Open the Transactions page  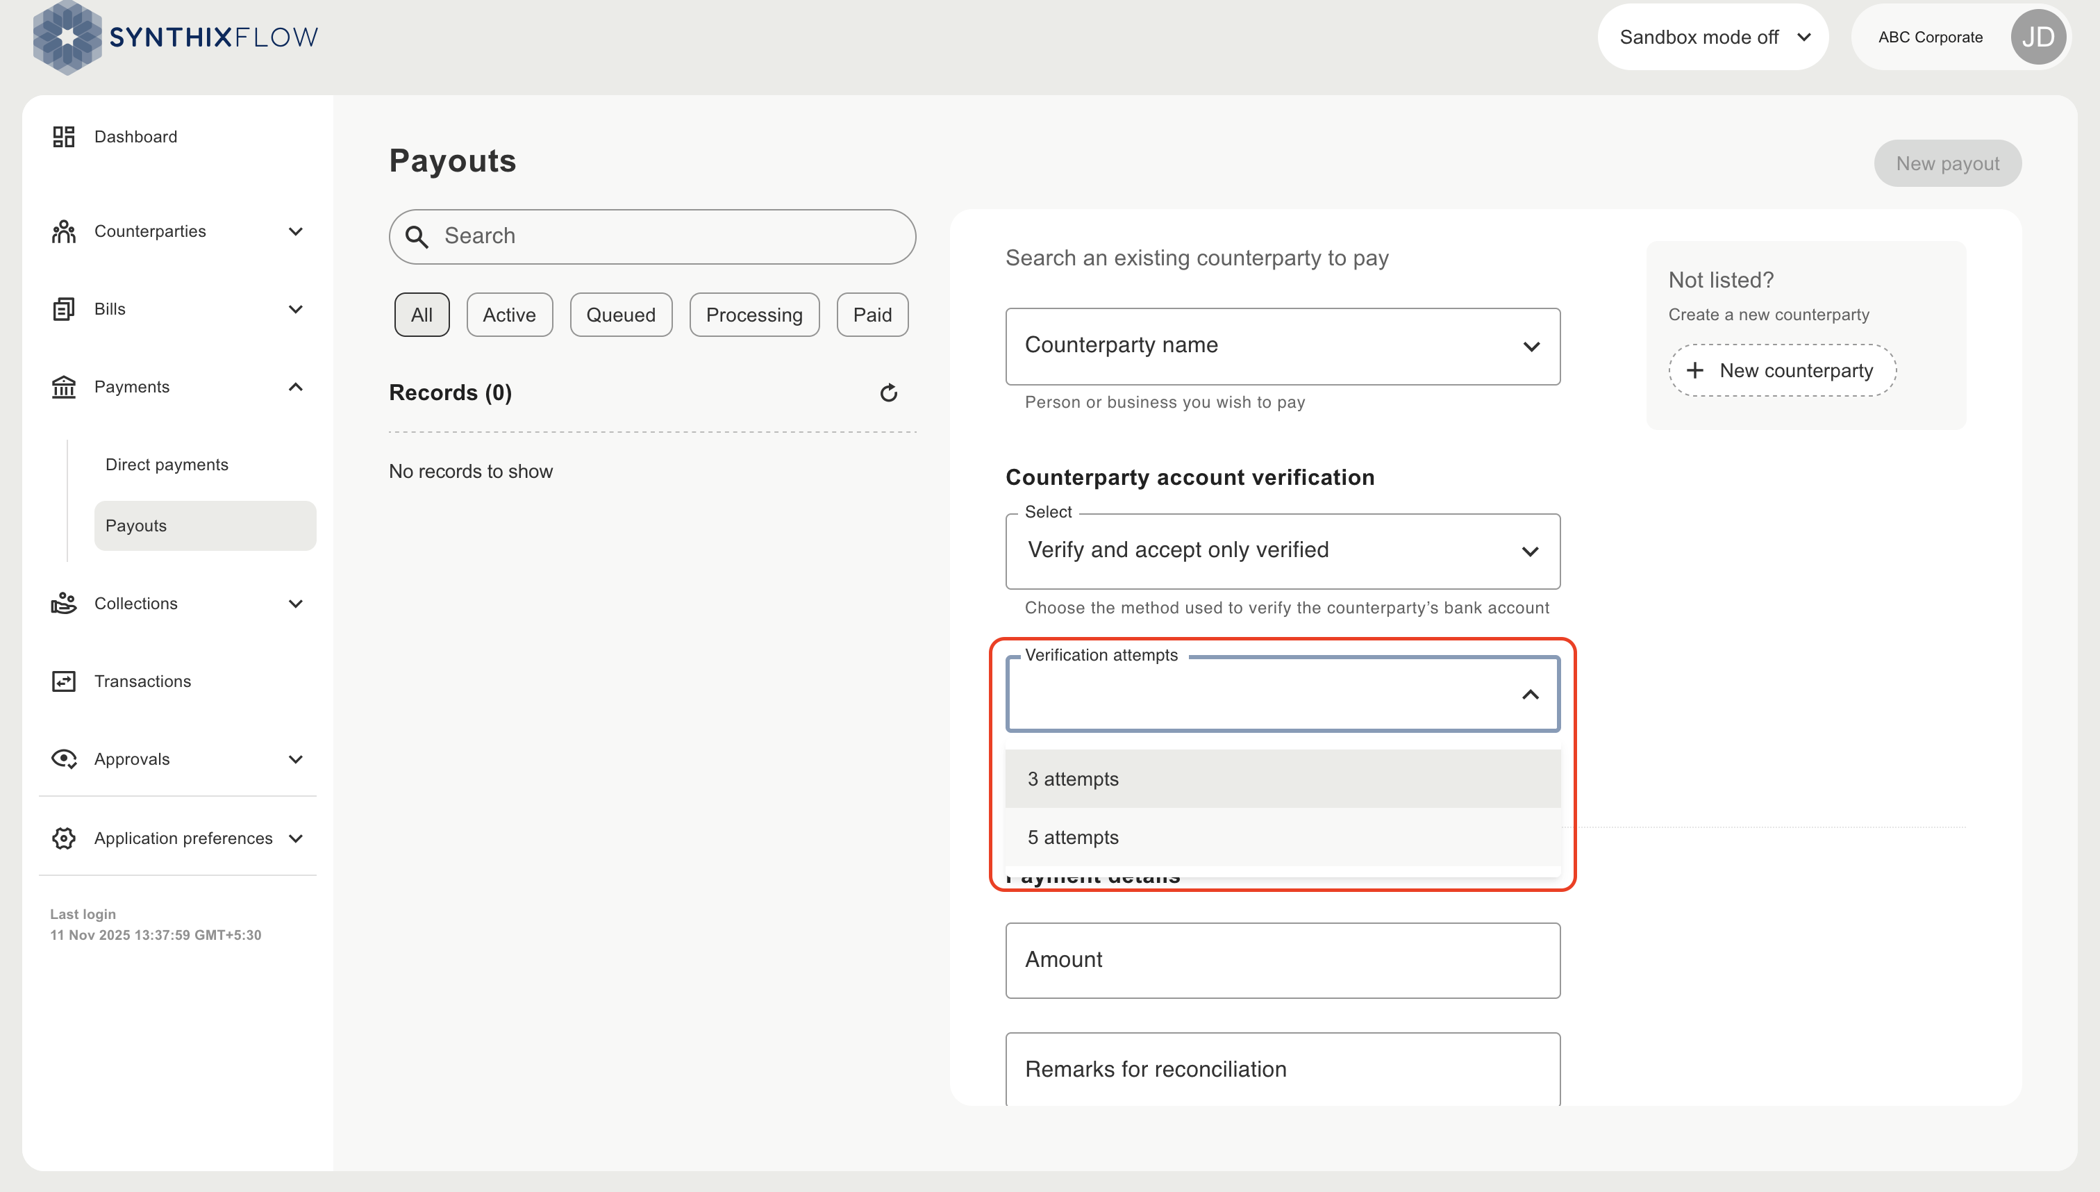click(x=142, y=681)
